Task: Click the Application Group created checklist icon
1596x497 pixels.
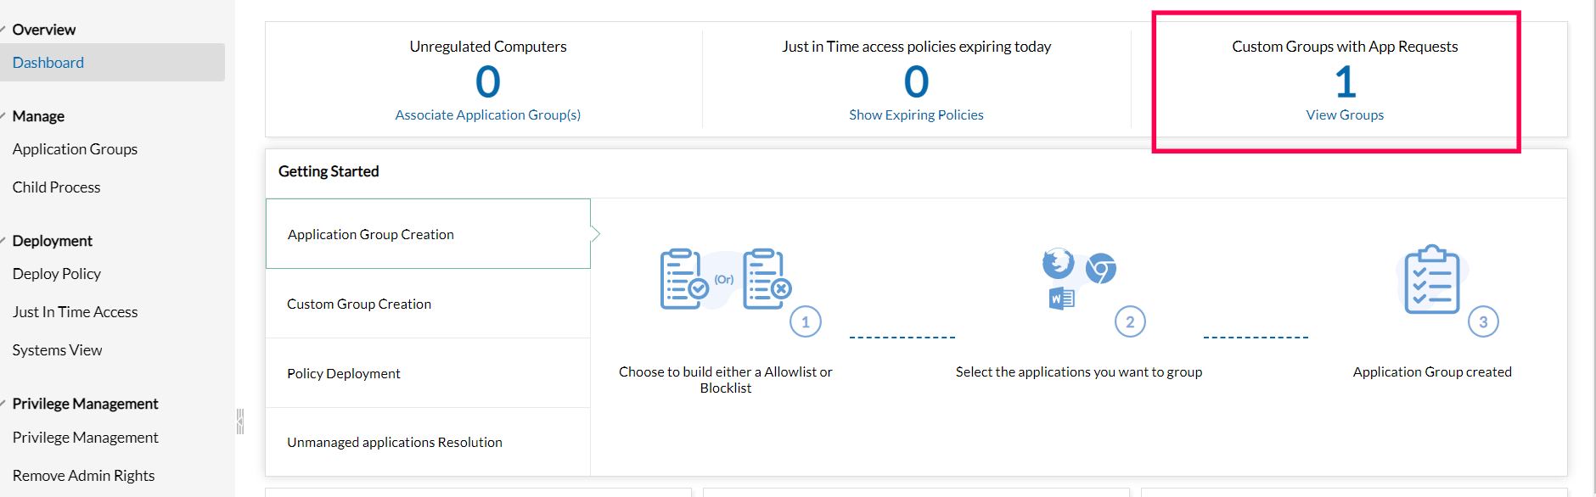Action: (x=1431, y=281)
